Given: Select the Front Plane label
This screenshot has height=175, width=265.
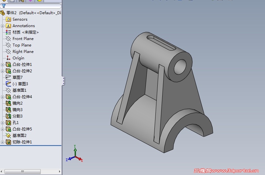Looking at the screenshot, I should tap(23, 39).
